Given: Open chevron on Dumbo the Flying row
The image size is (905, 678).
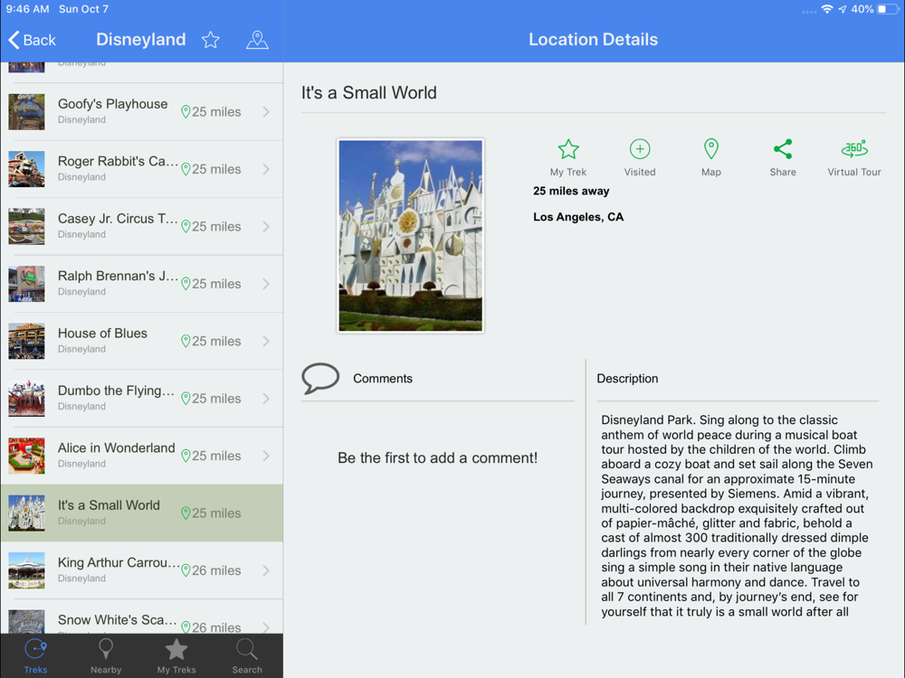Looking at the screenshot, I should [x=266, y=399].
